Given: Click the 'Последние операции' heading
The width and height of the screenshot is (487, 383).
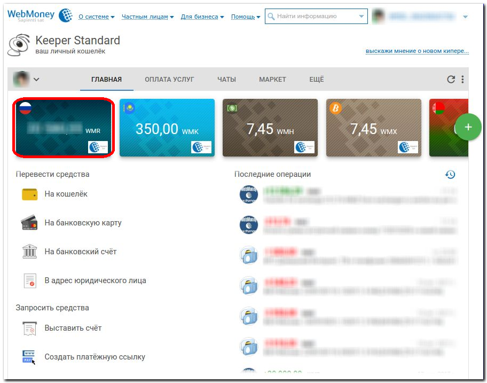Looking at the screenshot, I should [272, 174].
